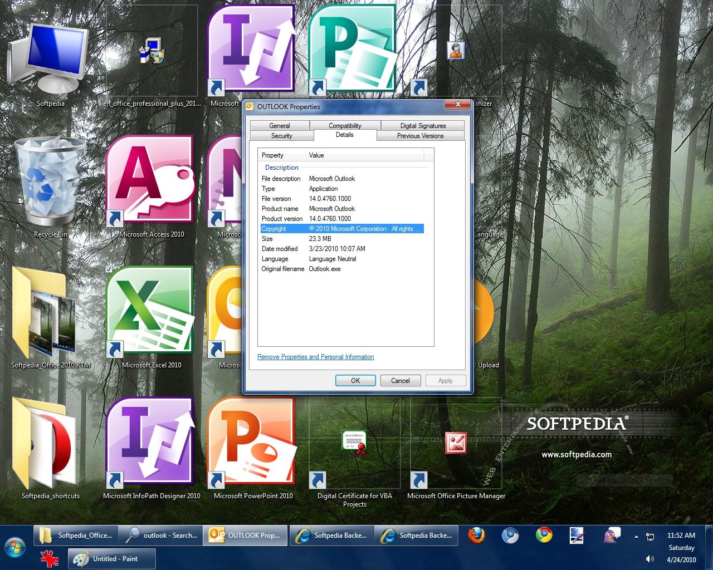Toggle the checkbox on the Excel icon
Screen dimensions: 713x570
[109, 269]
